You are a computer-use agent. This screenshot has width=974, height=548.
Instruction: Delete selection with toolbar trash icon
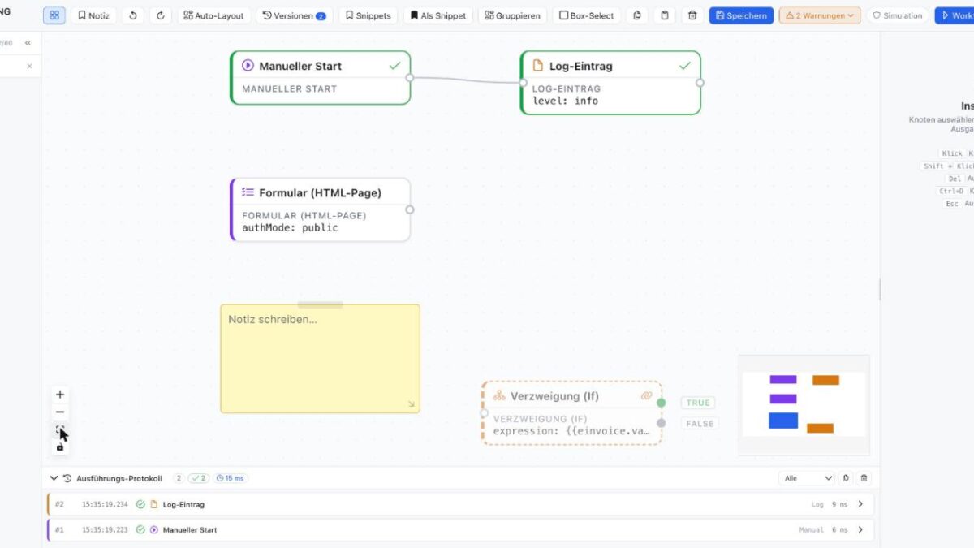coord(692,15)
